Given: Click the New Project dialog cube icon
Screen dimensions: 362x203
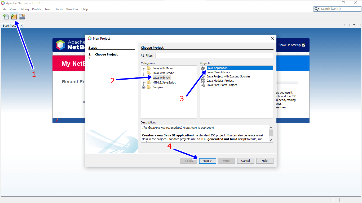Looking at the screenshot, I should [90, 38].
